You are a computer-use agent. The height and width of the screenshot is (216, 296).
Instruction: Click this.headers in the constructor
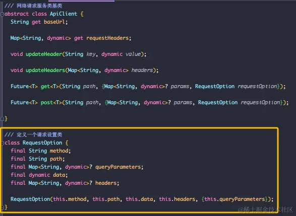[x=177, y=199]
